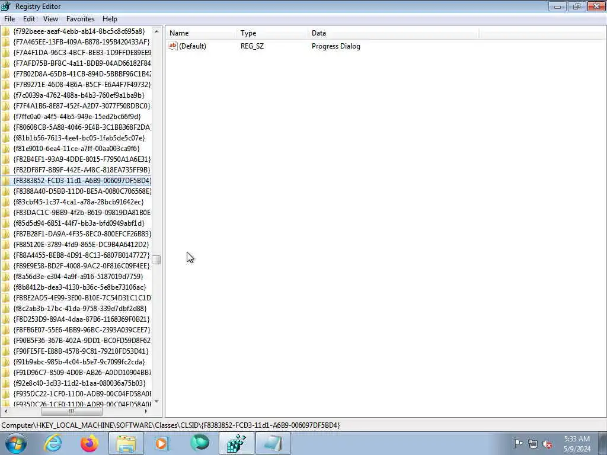The image size is (607, 455).
Task: Click tree pane horizontal scrollbar left arrow
Action: click(x=5, y=411)
